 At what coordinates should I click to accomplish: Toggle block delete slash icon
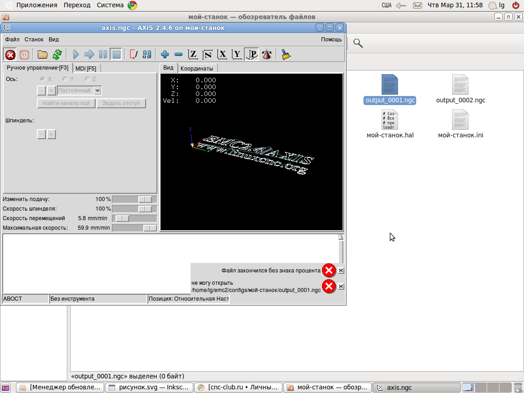tap(133, 55)
